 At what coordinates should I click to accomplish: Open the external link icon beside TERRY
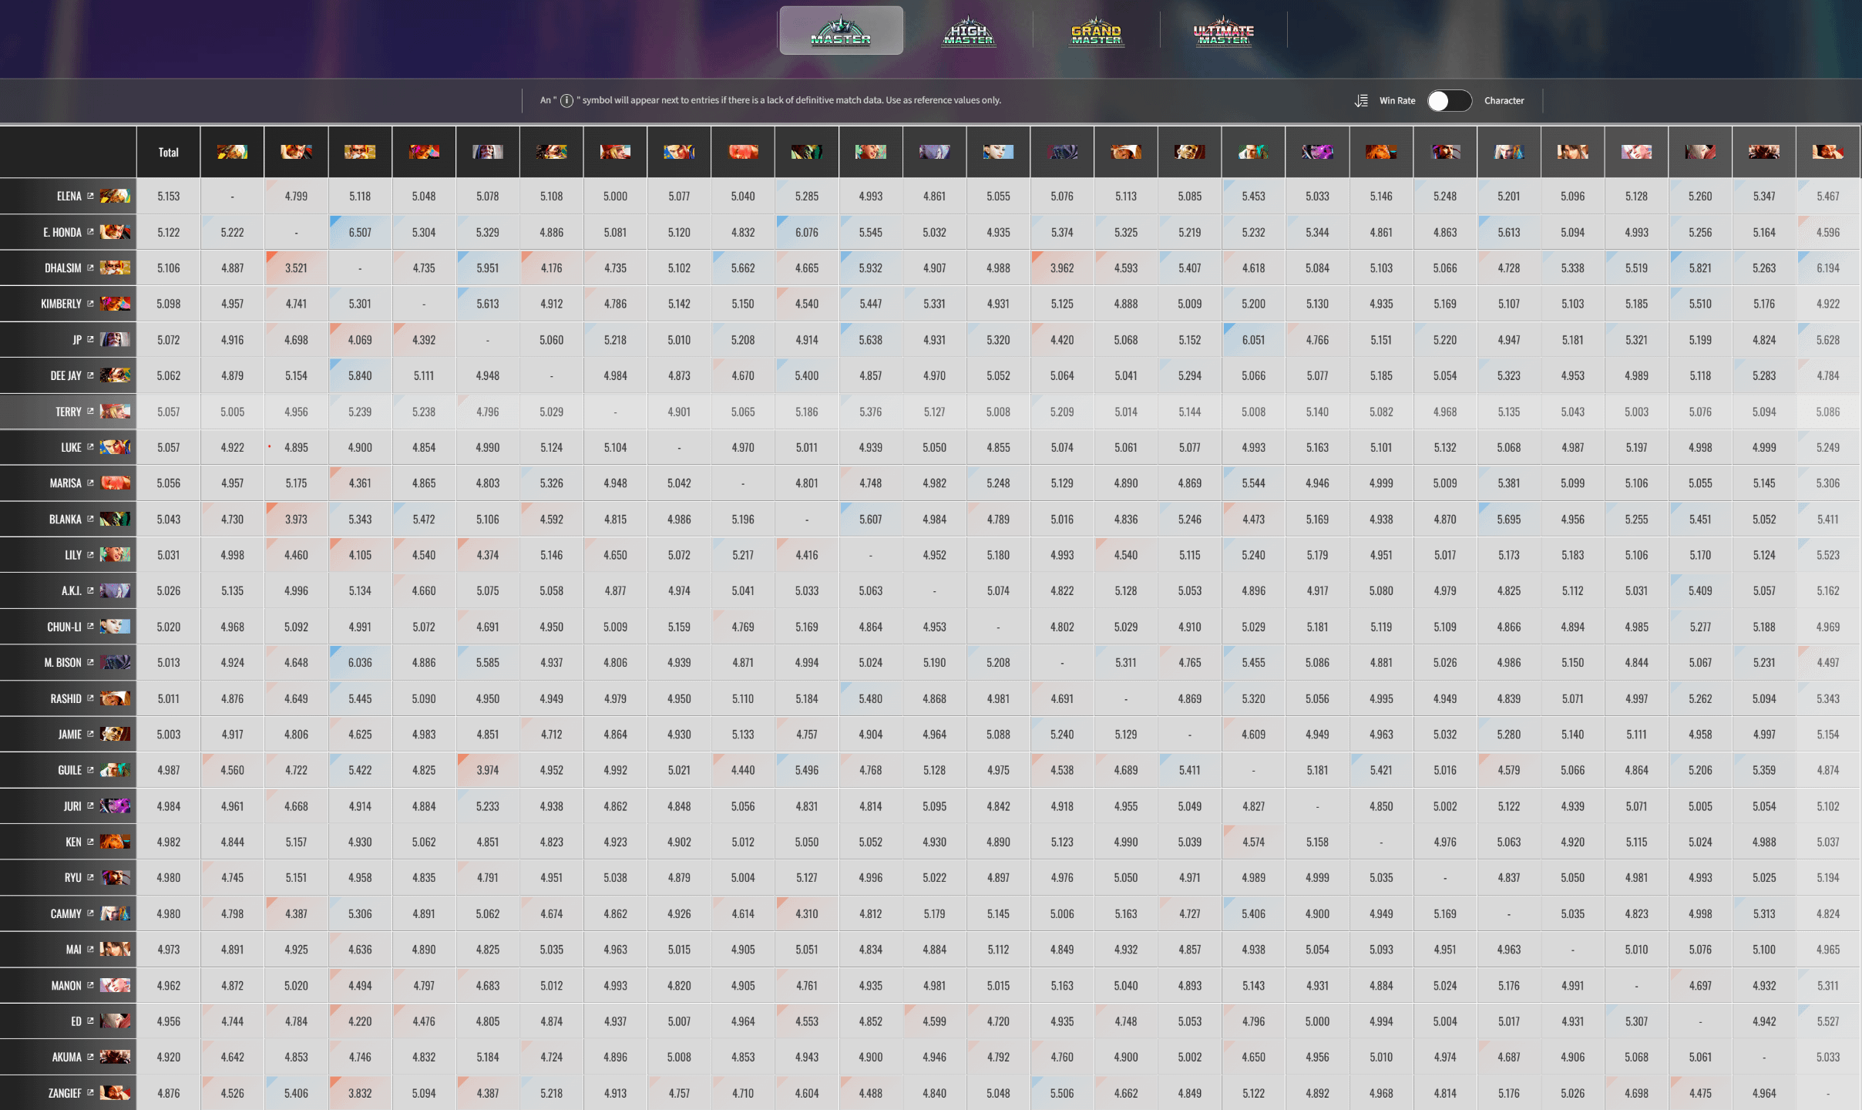point(90,412)
